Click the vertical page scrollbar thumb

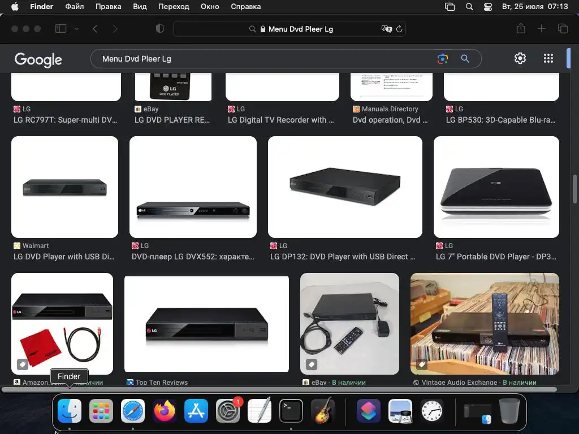click(x=574, y=189)
